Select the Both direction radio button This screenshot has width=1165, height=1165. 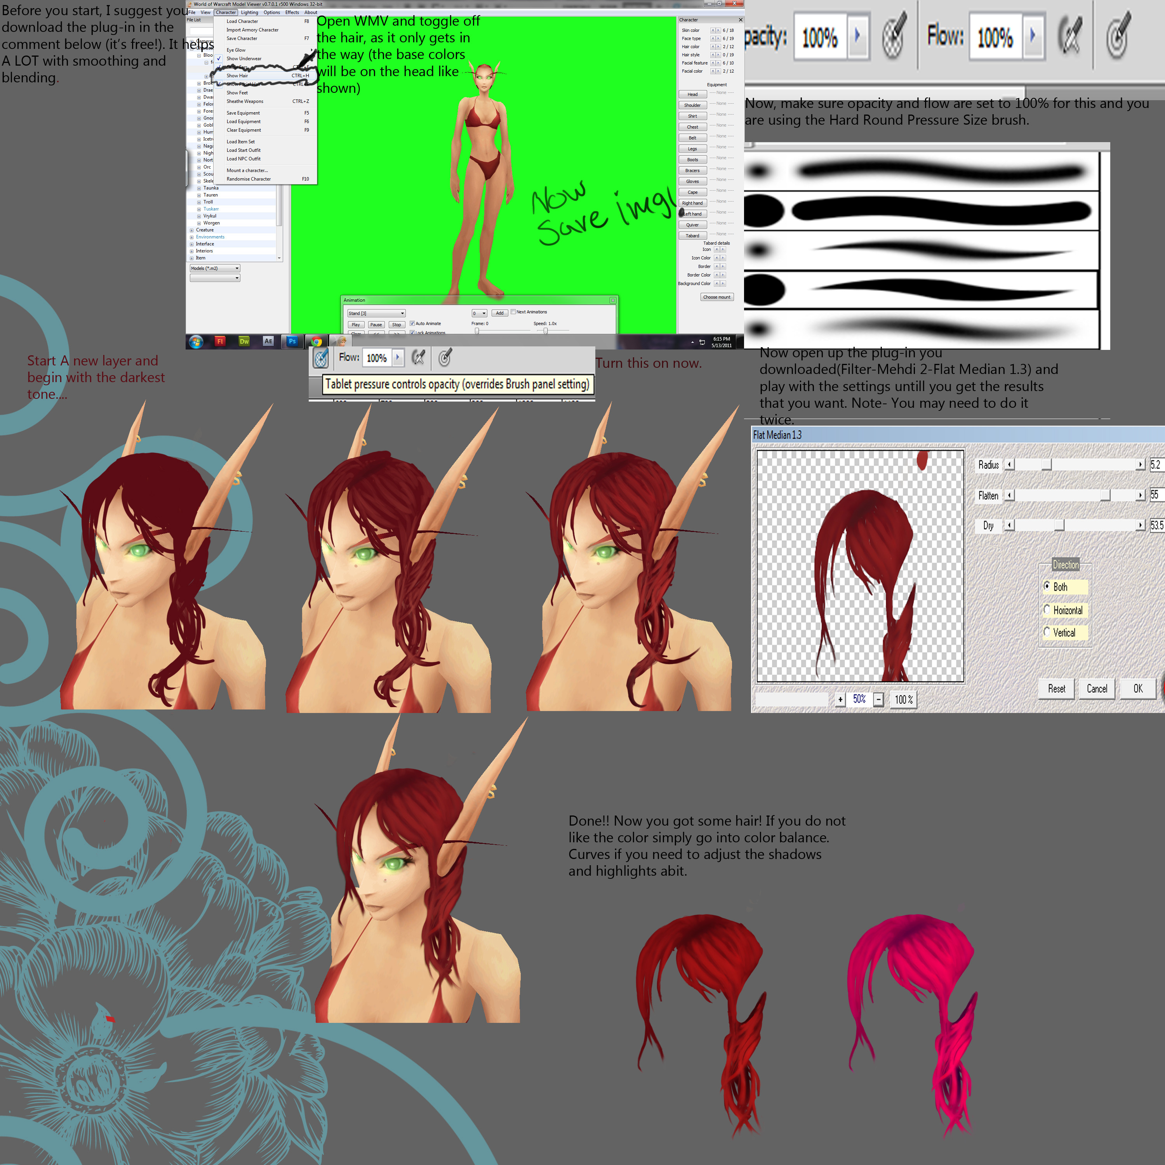tap(1047, 586)
